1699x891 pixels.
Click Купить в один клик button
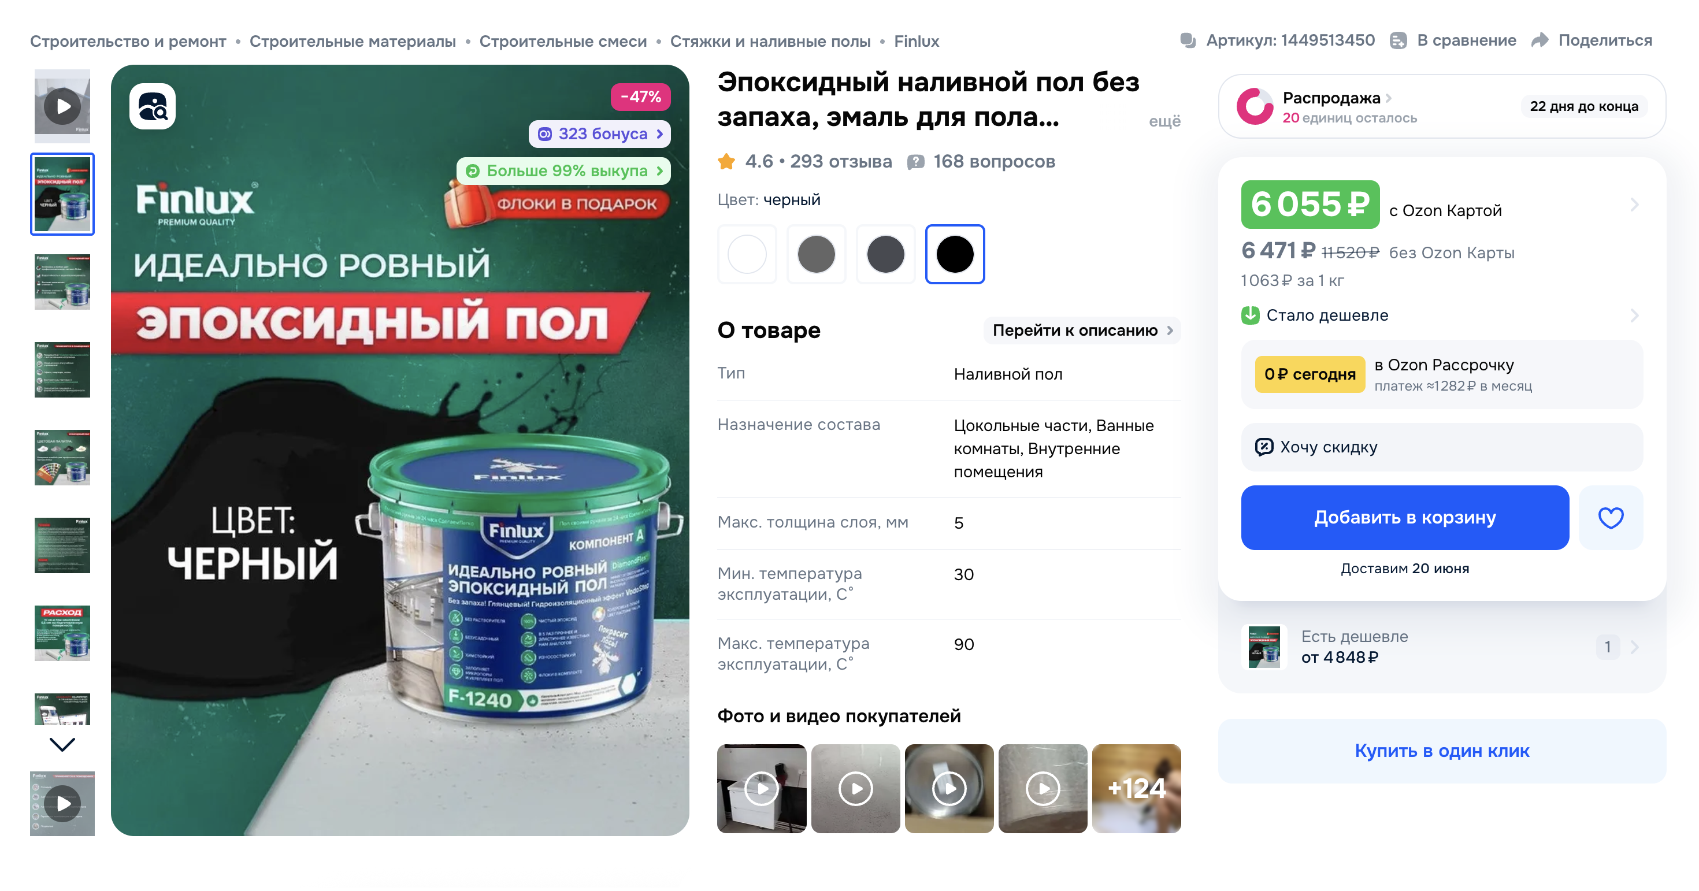point(1441,751)
